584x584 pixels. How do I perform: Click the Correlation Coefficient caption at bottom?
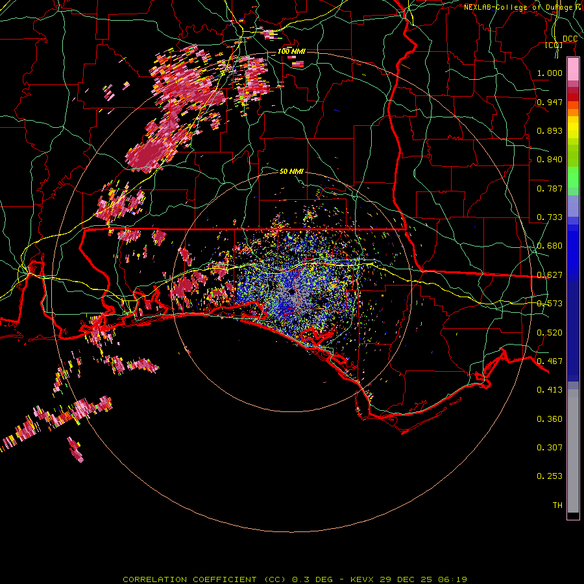point(295,579)
